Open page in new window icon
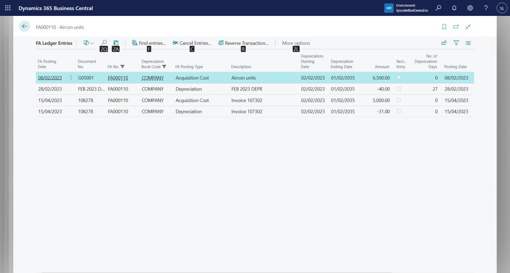The width and height of the screenshot is (510, 273). (x=456, y=27)
